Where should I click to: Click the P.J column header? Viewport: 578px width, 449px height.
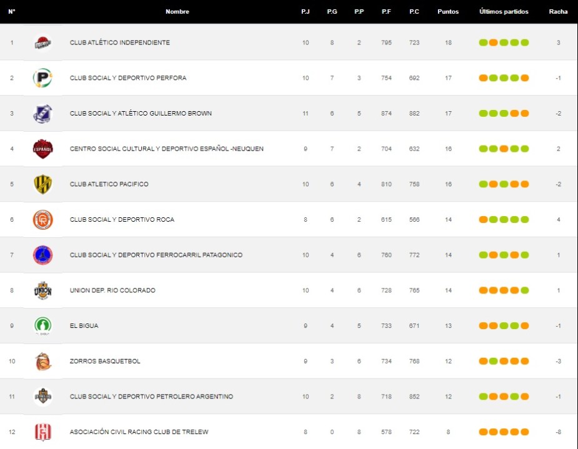pyautogui.click(x=306, y=12)
